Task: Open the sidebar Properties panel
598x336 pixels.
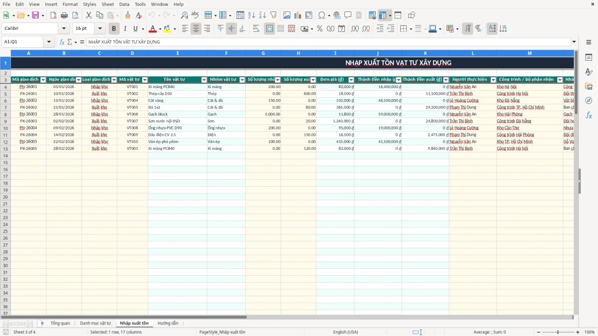Action: pyautogui.click(x=589, y=58)
